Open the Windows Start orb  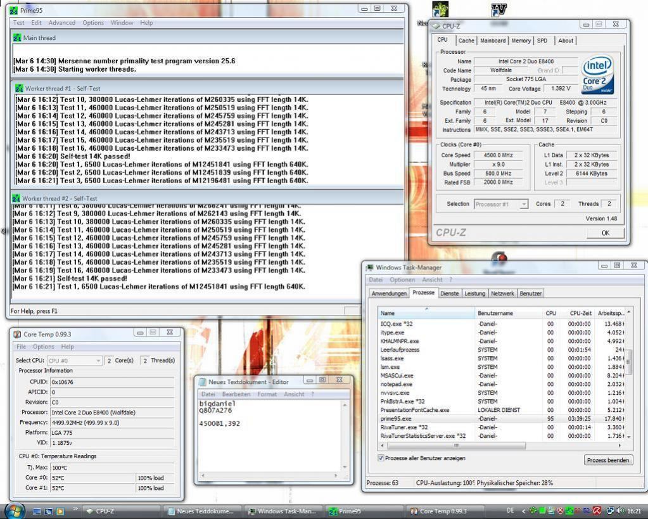15,510
